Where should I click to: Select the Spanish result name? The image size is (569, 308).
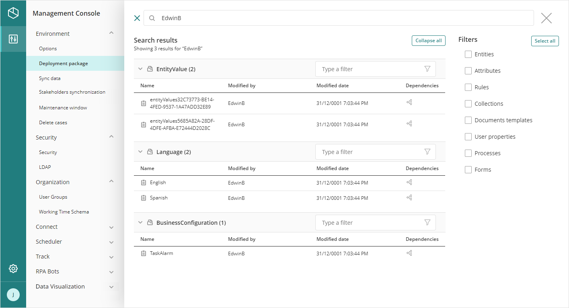(x=159, y=198)
